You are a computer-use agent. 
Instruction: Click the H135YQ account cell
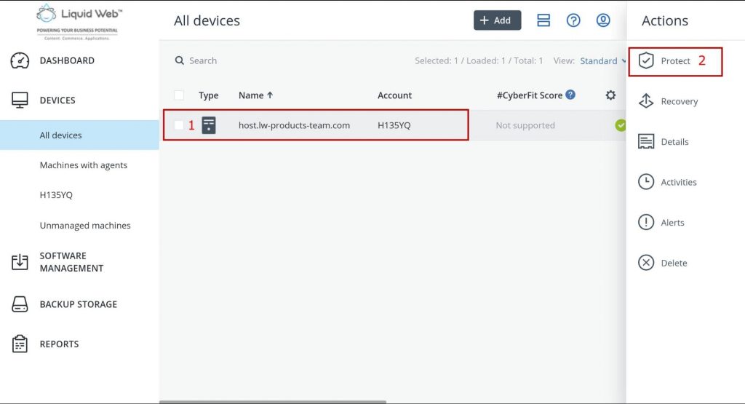(x=394, y=125)
